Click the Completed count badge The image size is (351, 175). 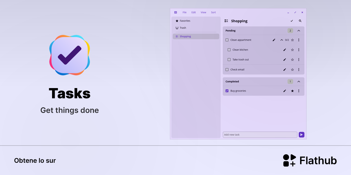coord(290,82)
